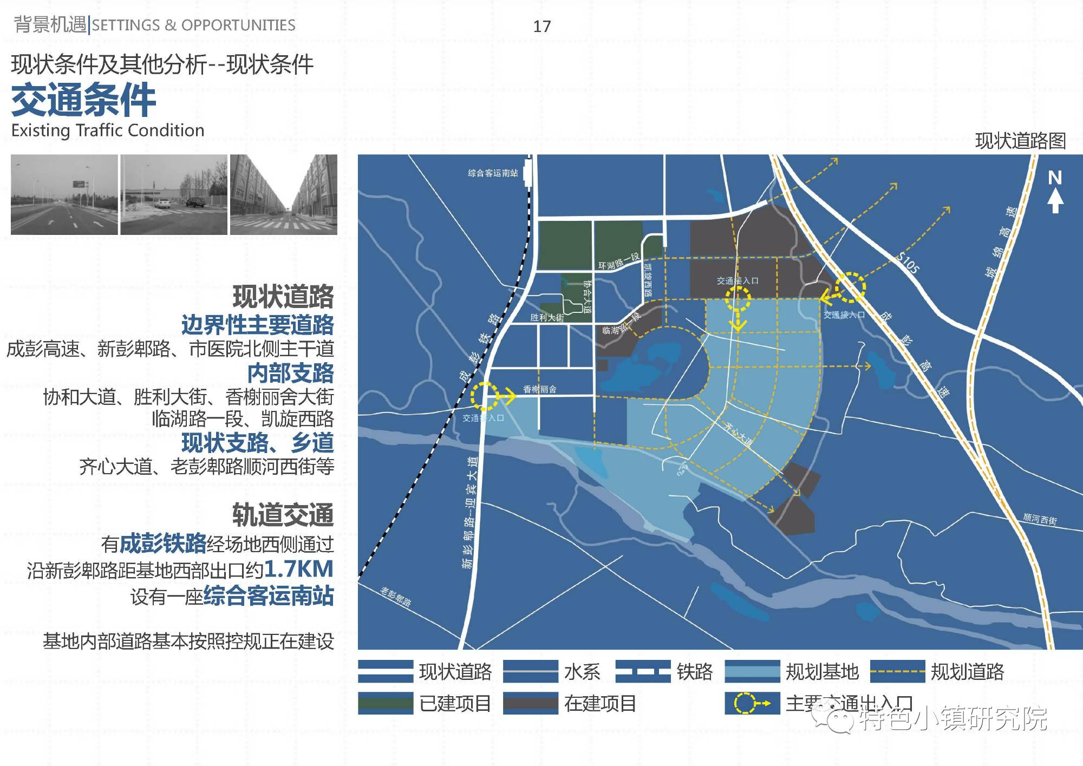
Task: Click the 规划道路 legend label
Action: (967, 672)
